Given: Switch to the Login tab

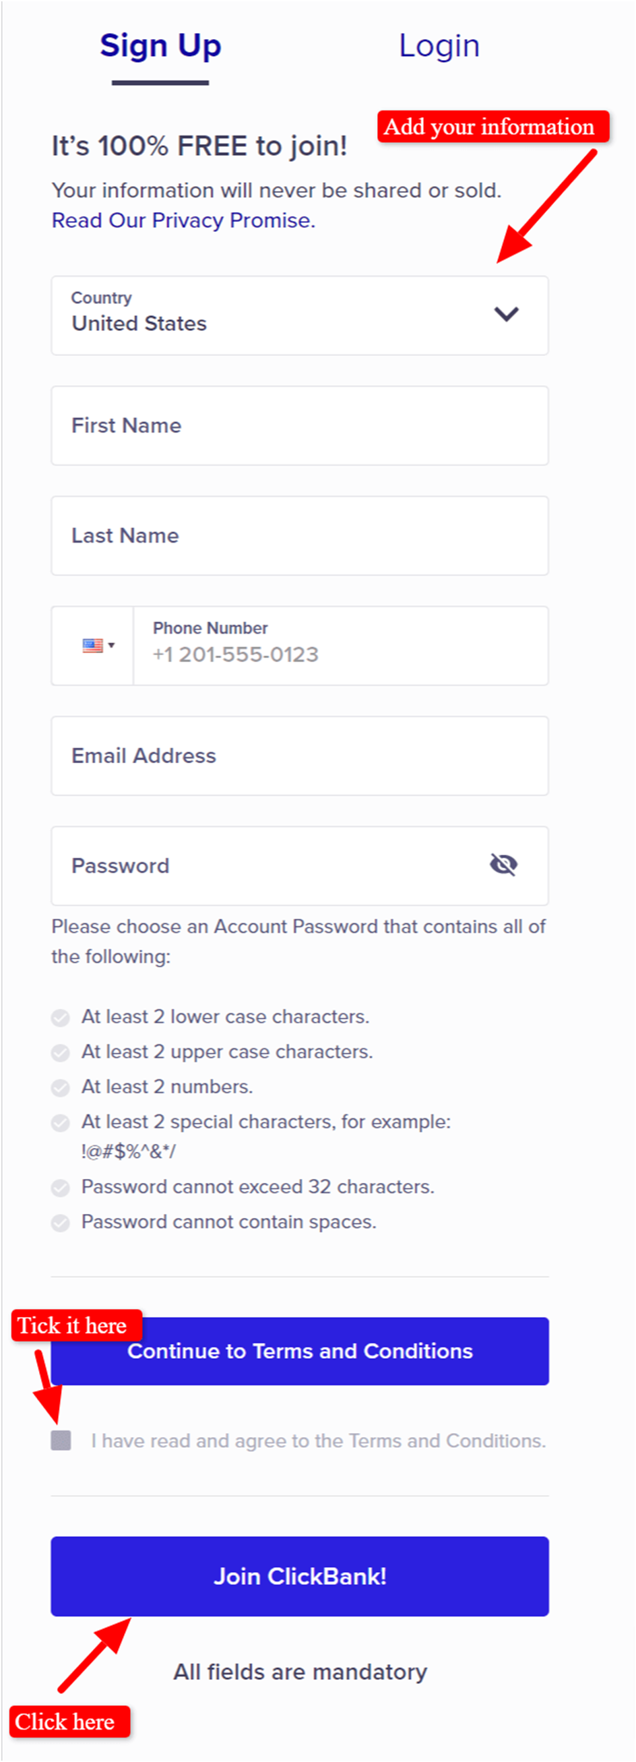Looking at the screenshot, I should click(439, 46).
